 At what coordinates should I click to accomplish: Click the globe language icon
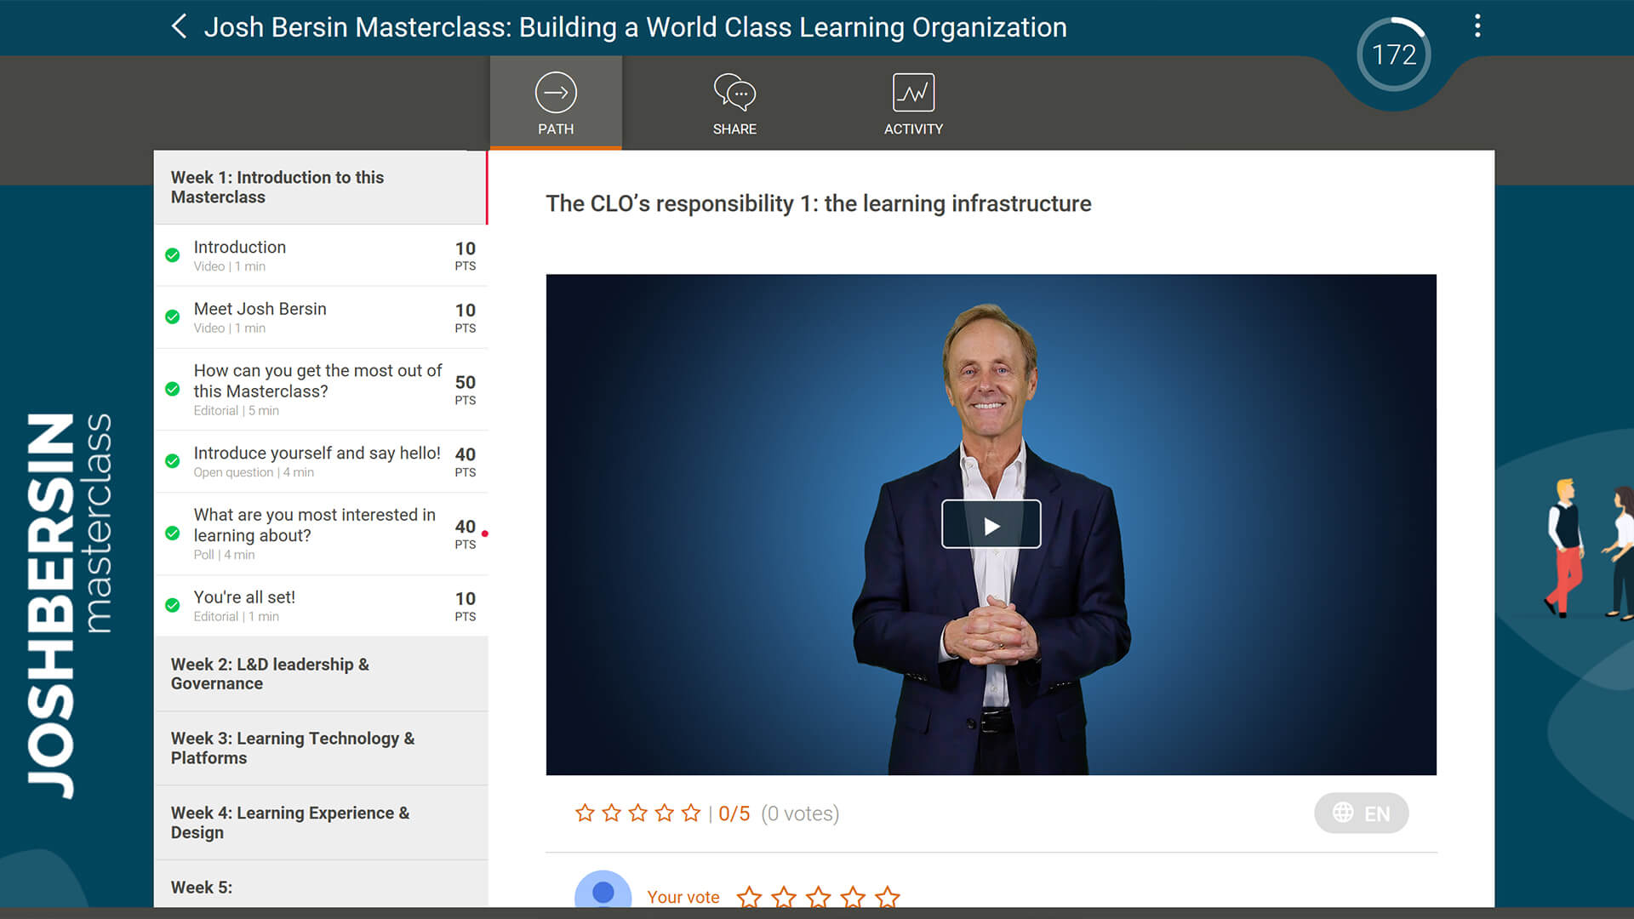pos(1343,813)
